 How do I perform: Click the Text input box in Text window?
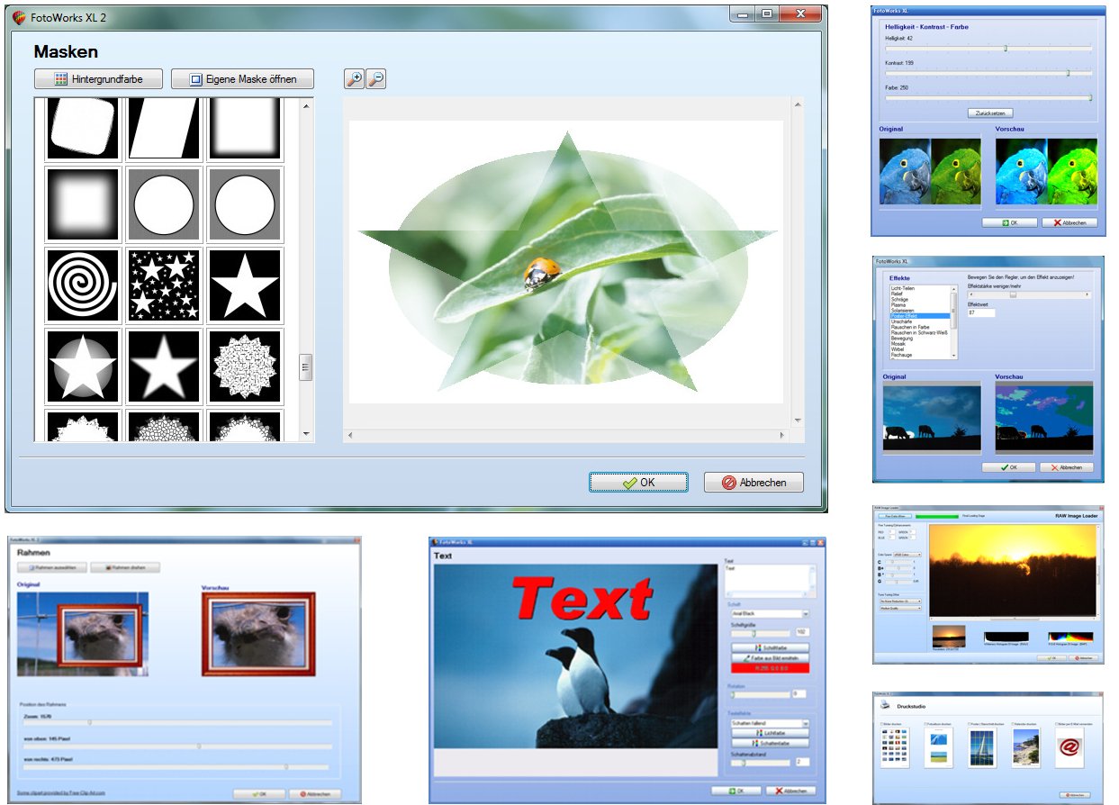(x=770, y=581)
